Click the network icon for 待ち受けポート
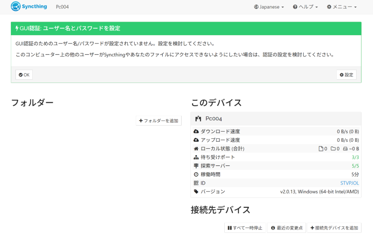The width and height of the screenshot is (373, 241). [x=196, y=157]
